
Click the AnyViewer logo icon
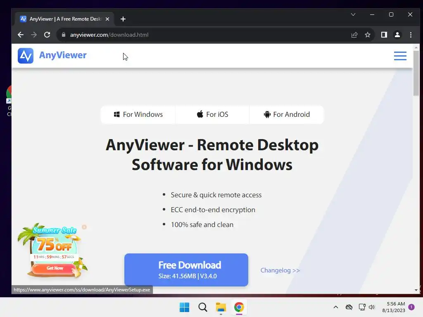tap(26, 56)
